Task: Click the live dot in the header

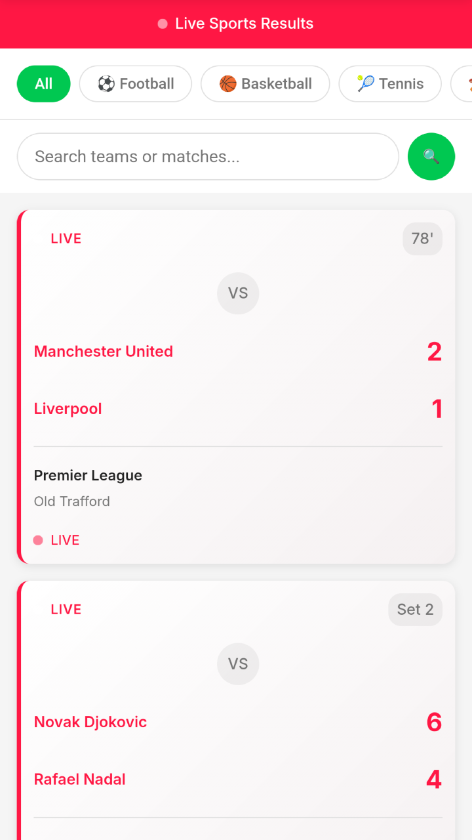Action: pyautogui.click(x=163, y=24)
